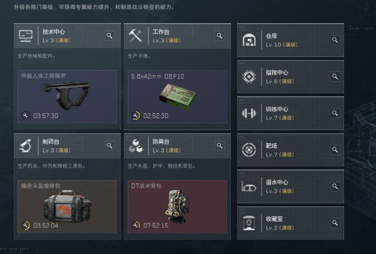The height and width of the screenshot is (254, 376).
Task: Select the 共振人体工程握把 production item
Action: click(67, 97)
